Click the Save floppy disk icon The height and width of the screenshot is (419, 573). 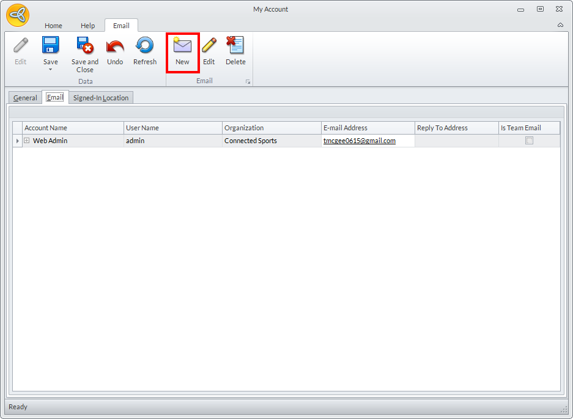tap(50, 46)
